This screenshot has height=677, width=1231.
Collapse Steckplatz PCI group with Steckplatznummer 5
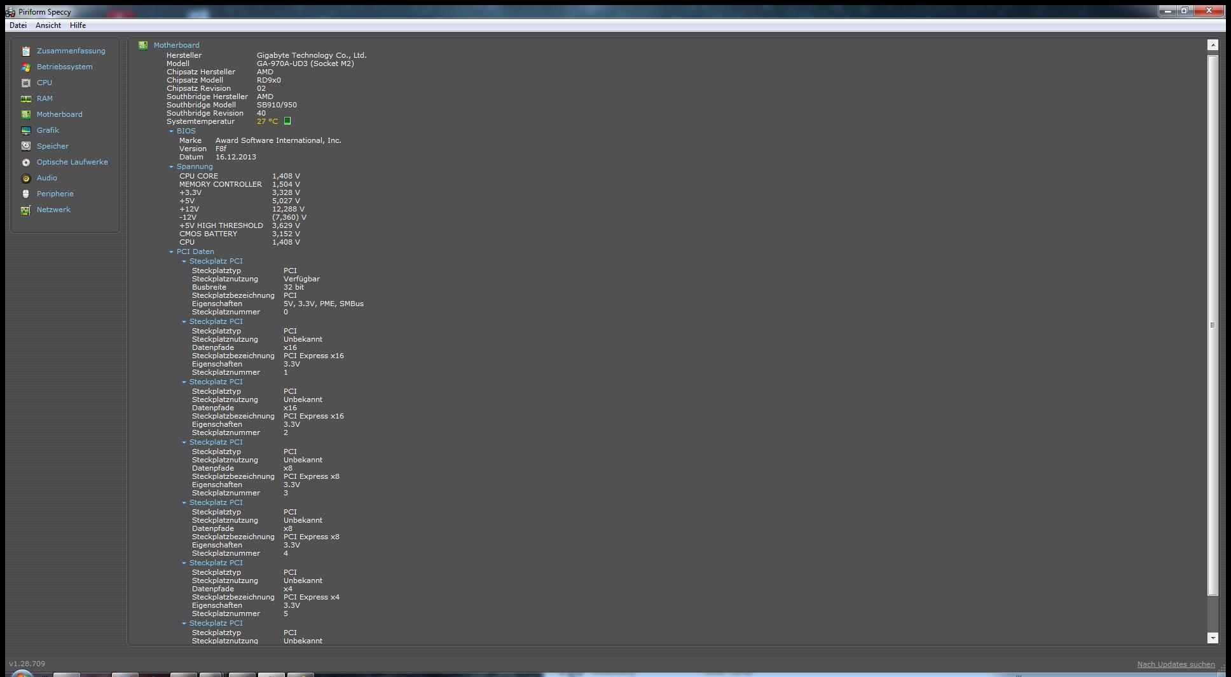click(x=184, y=563)
